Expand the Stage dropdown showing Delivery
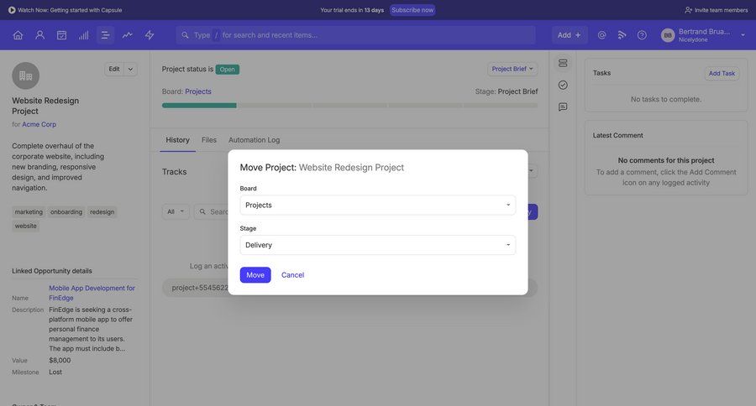Screen dimensions: 756x406 point(377,245)
